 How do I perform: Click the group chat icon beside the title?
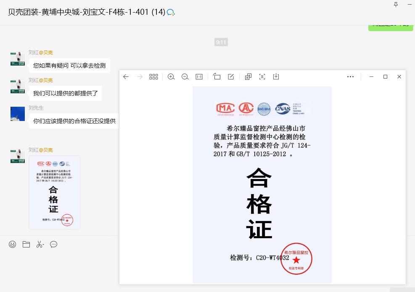[x=171, y=12]
